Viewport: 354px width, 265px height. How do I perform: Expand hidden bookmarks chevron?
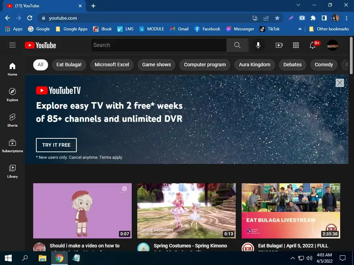[300, 29]
